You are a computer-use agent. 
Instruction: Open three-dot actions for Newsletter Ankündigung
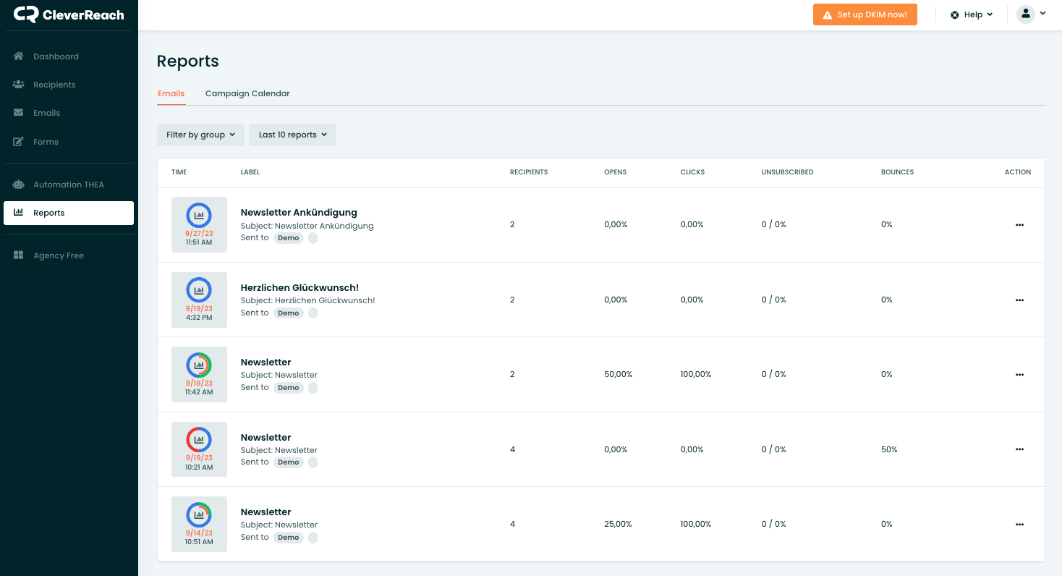(1019, 225)
